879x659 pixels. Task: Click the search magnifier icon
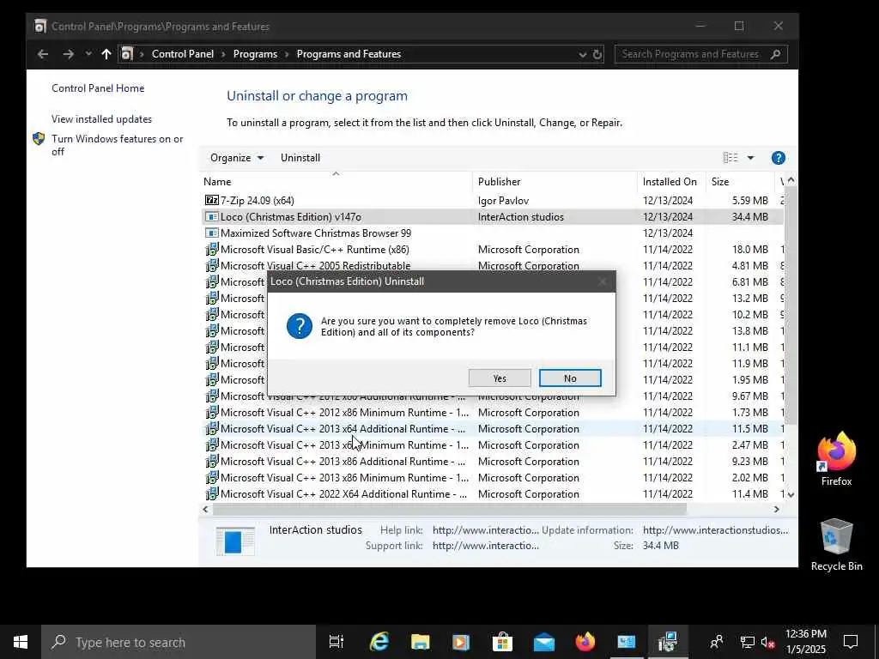tap(776, 54)
